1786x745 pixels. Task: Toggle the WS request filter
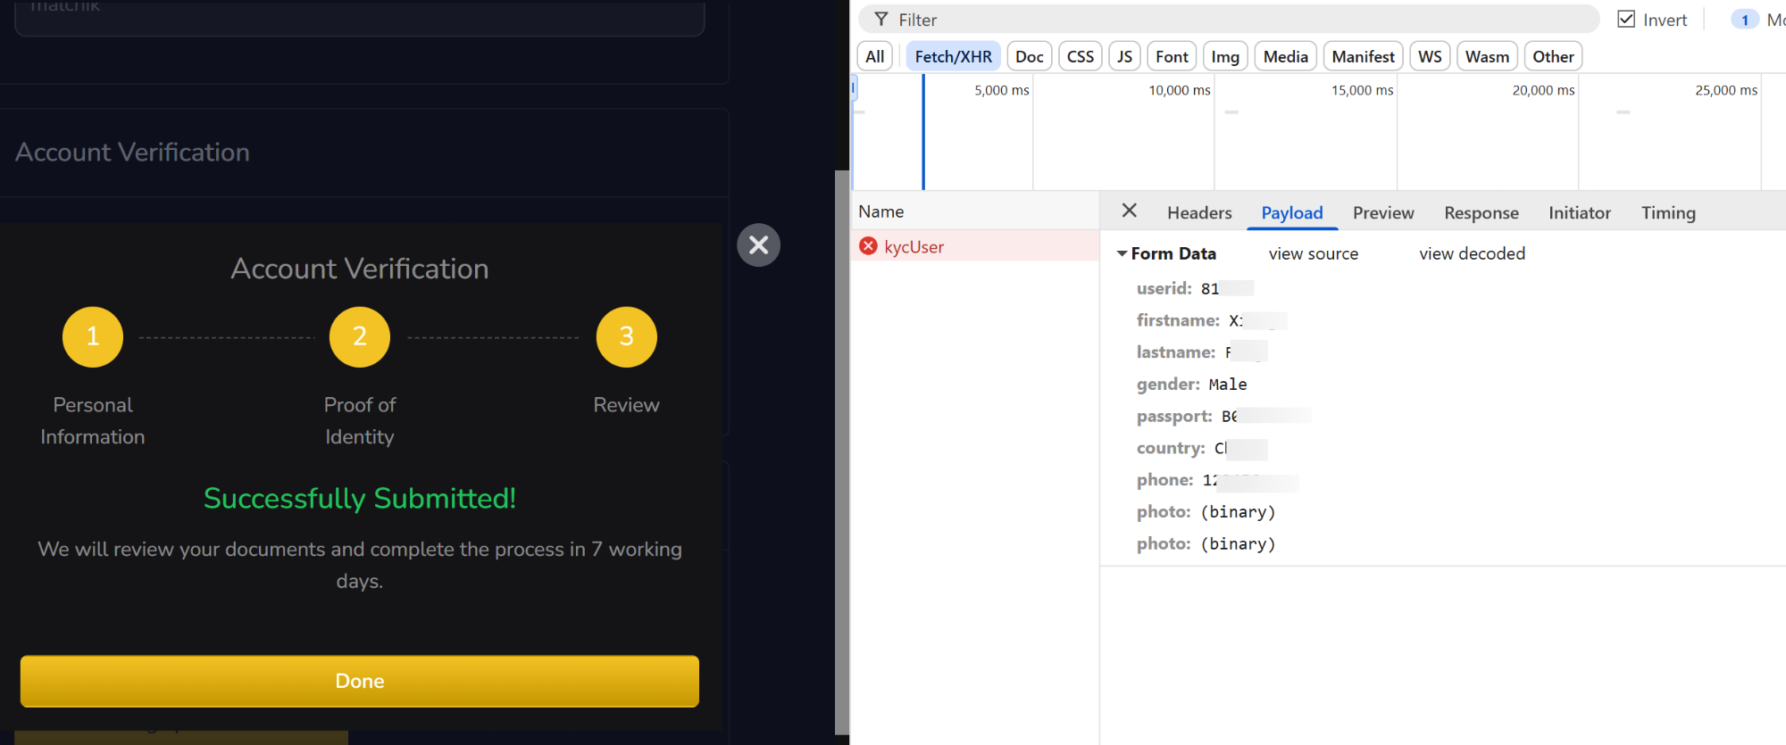pos(1429,56)
